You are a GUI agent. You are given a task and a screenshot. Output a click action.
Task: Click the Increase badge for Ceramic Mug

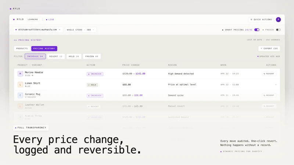[95, 96]
